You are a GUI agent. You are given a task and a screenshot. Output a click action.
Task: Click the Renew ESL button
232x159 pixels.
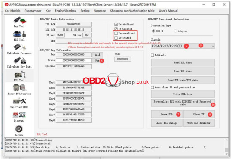[167, 114]
